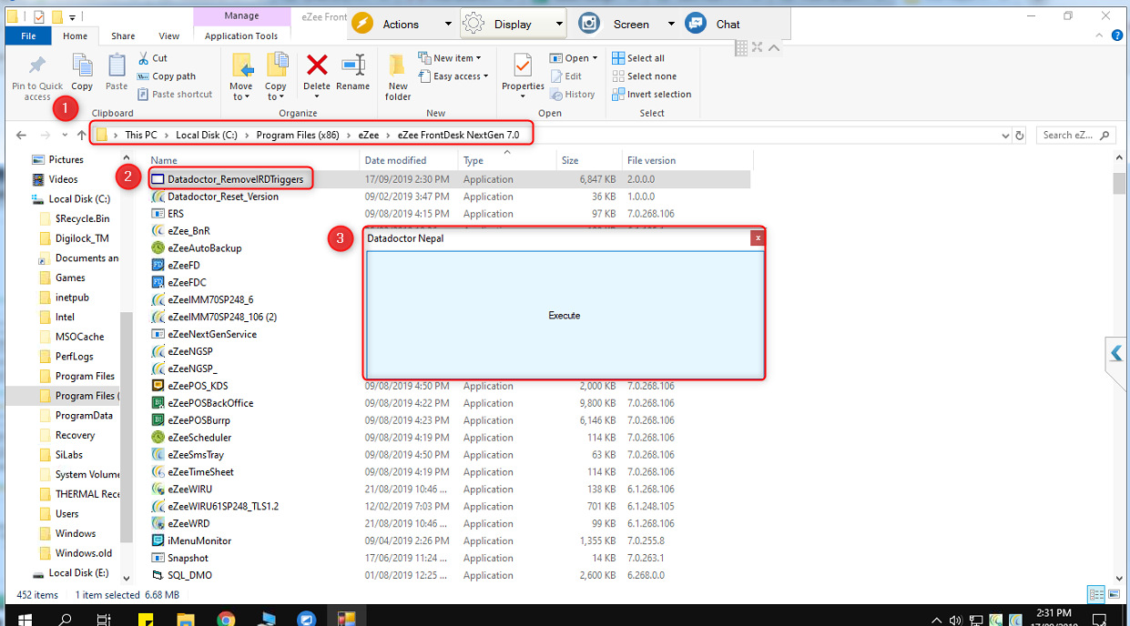This screenshot has height=626, width=1130.
Task: Open File Explorer taskbar icon
Action: tap(186, 620)
